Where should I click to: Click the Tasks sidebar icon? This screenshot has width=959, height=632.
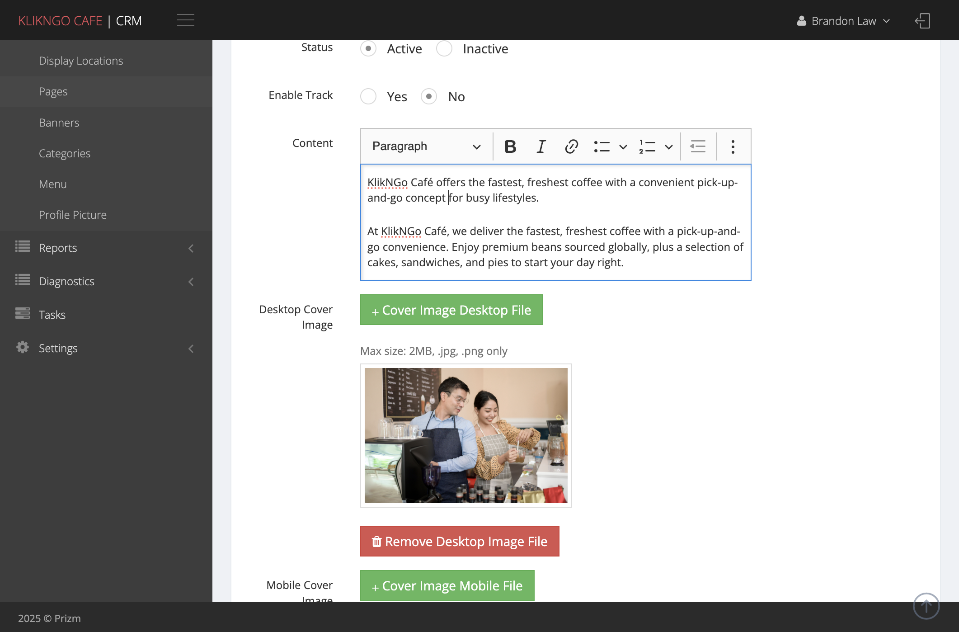23,313
